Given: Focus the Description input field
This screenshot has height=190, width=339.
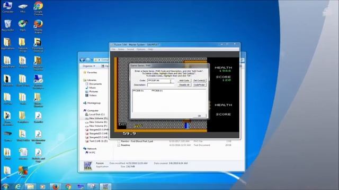Looking at the screenshot, I should pyautogui.click(x=160, y=85).
